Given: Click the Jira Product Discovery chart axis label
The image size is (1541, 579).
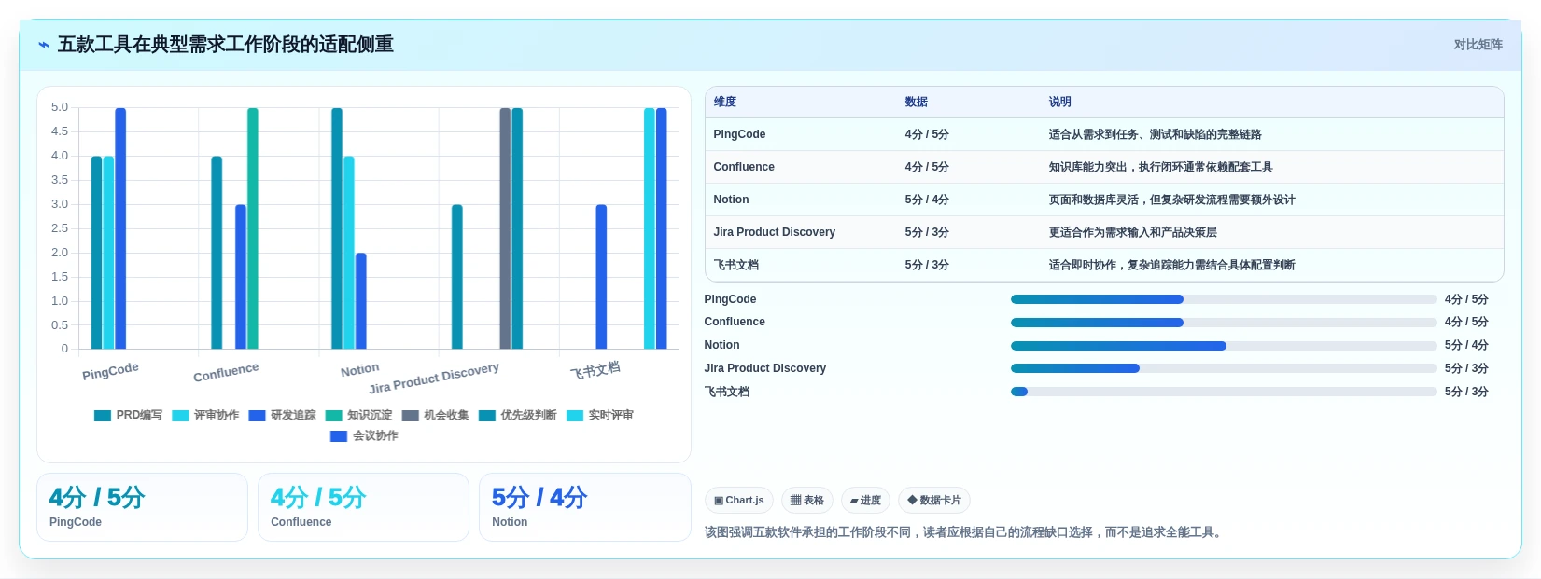Looking at the screenshot, I should (434, 379).
